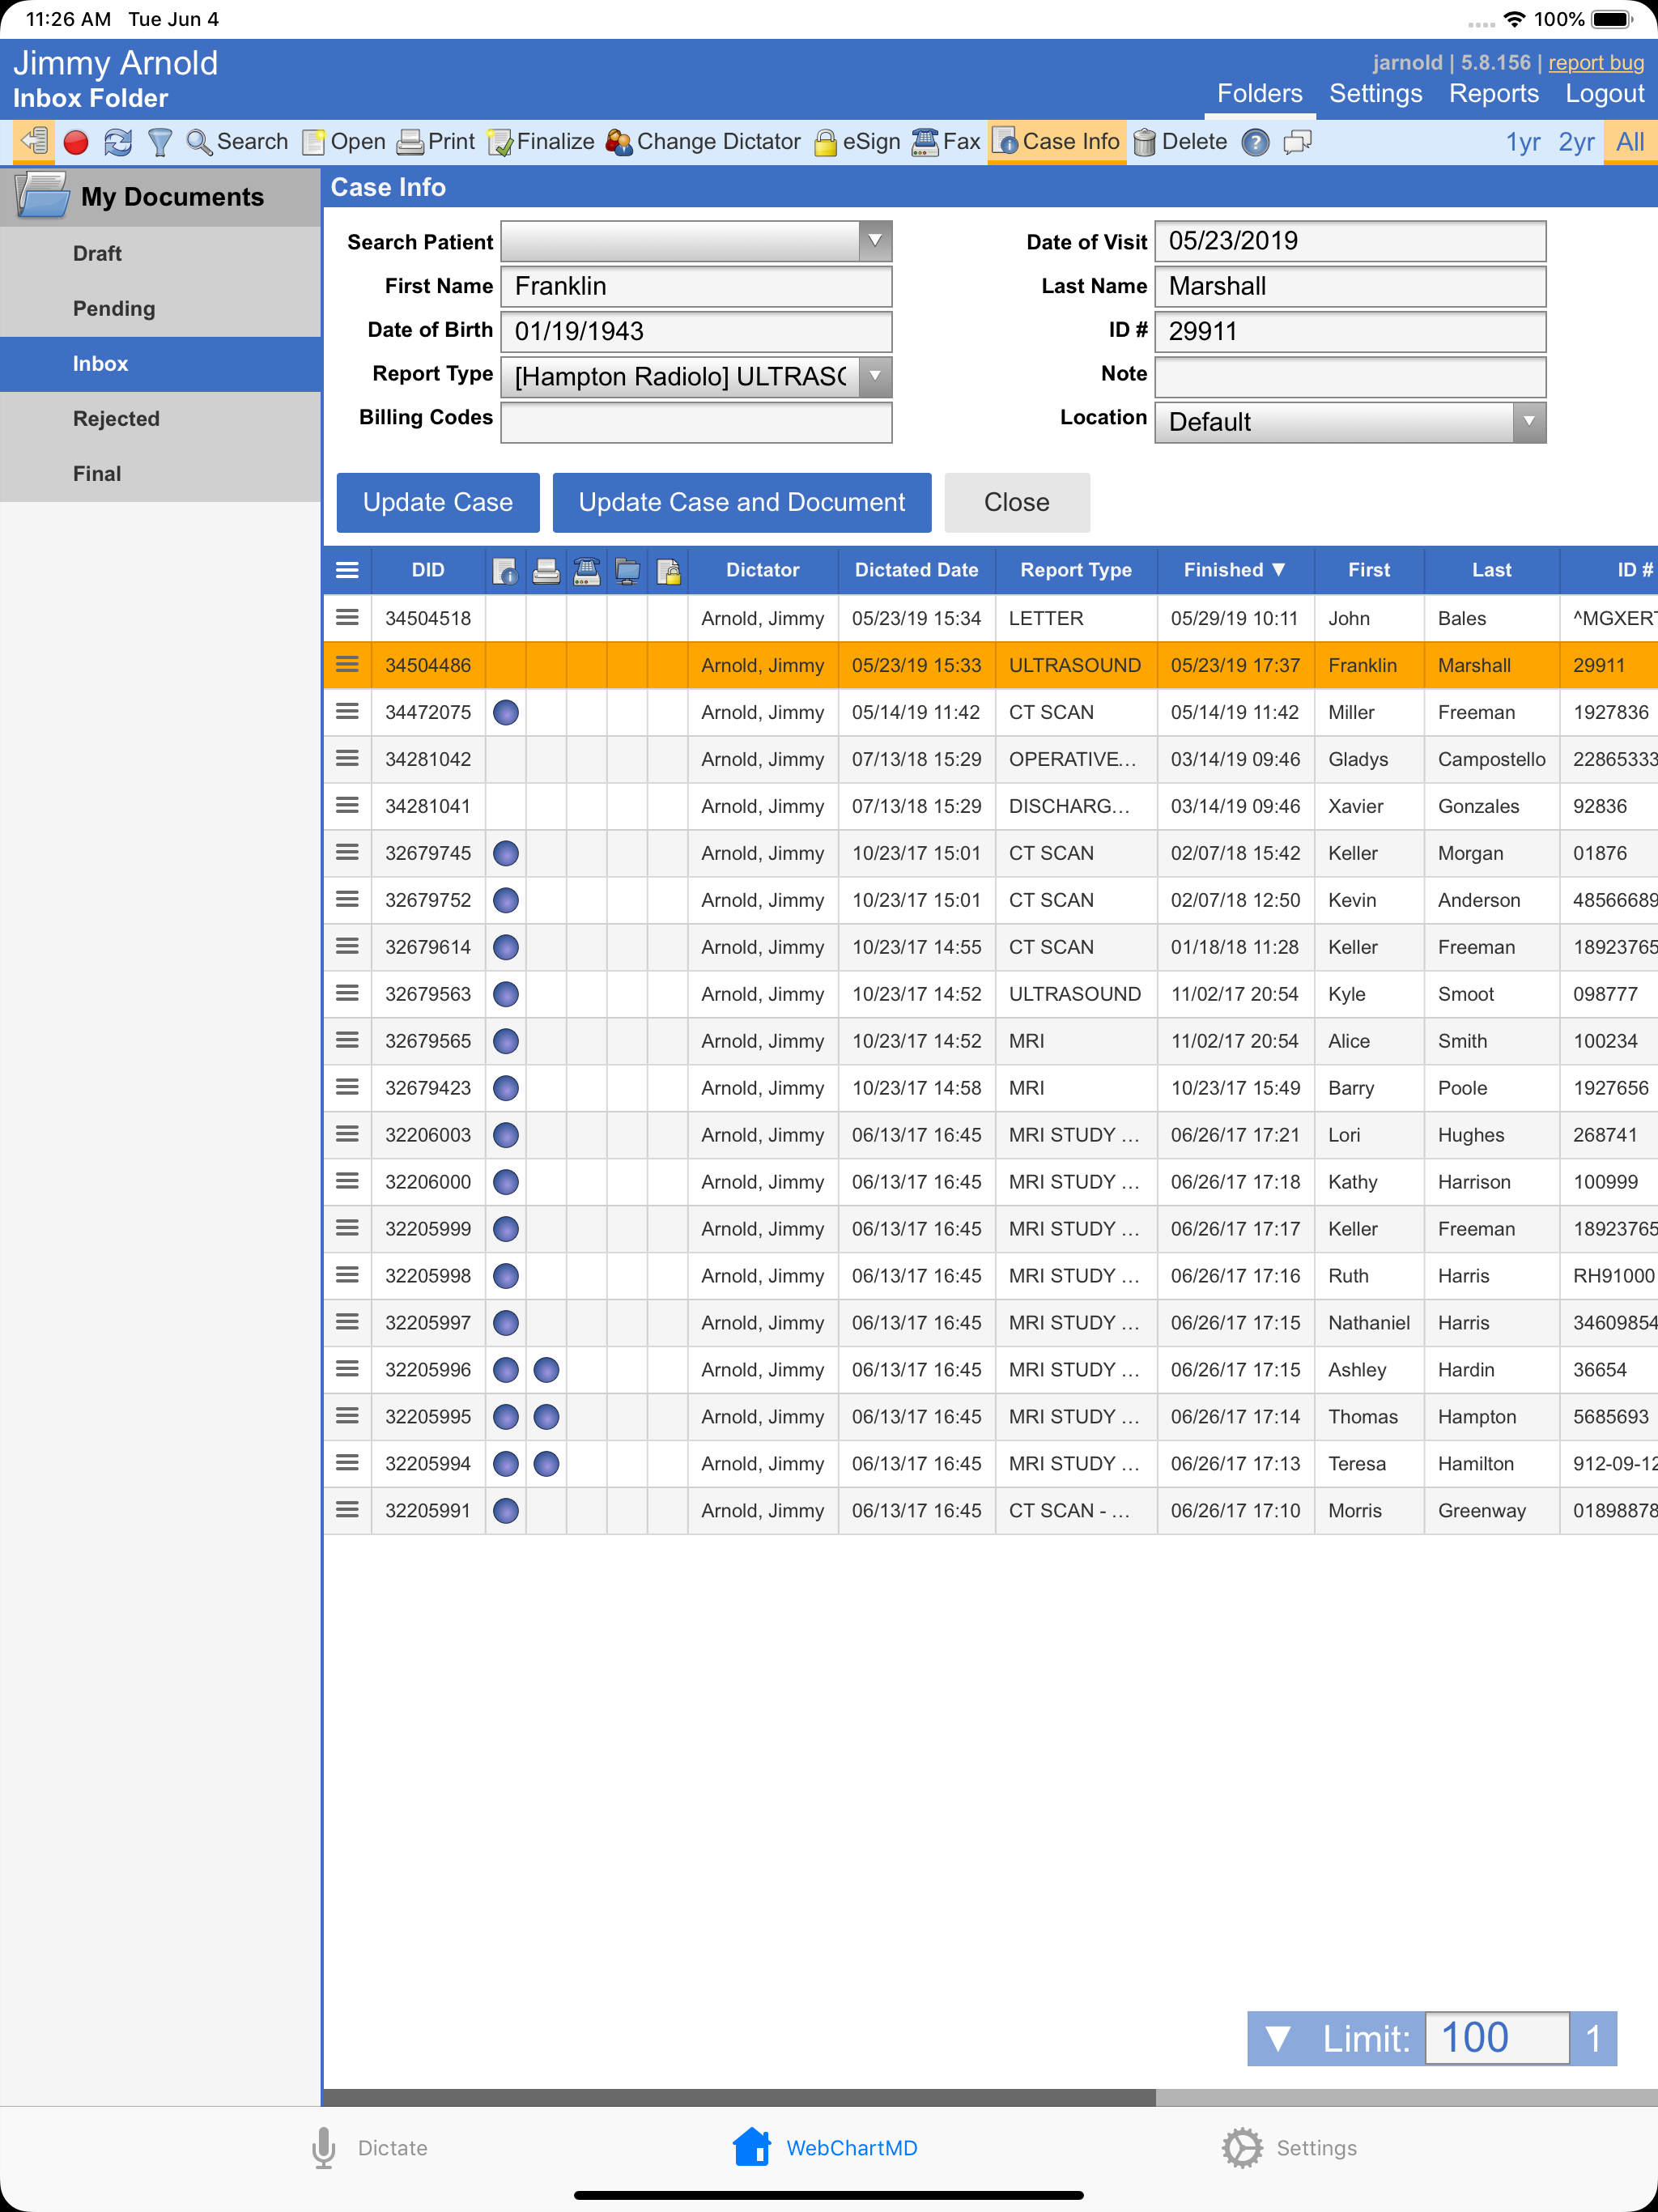The width and height of the screenshot is (1658, 2212).
Task: Open the Reports tab
Action: coord(1494,94)
